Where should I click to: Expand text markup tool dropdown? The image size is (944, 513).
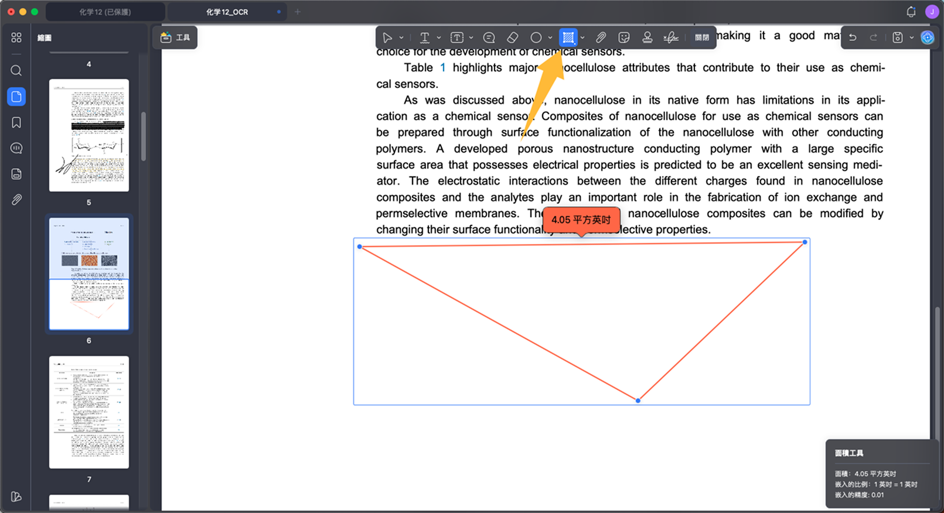click(x=438, y=37)
